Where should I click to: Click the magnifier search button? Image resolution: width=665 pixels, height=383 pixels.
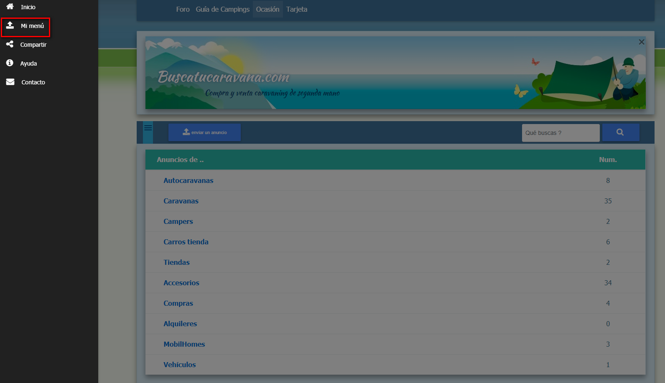[620, 132]
